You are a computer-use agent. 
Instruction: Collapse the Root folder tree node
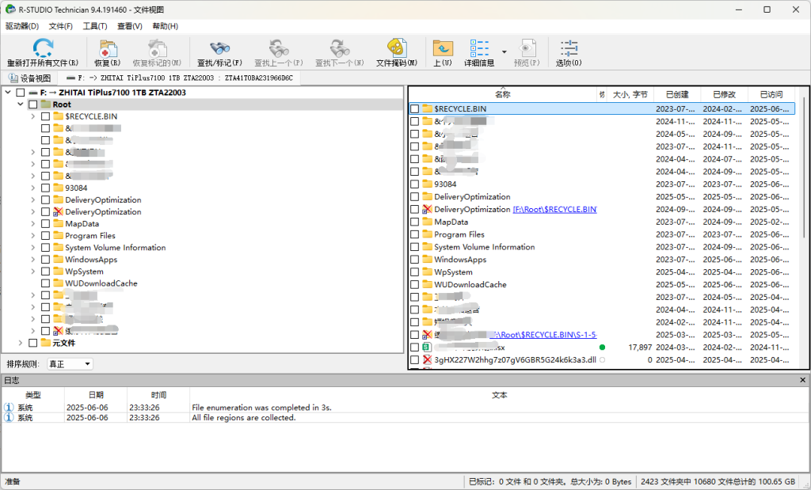coord(20,104)
